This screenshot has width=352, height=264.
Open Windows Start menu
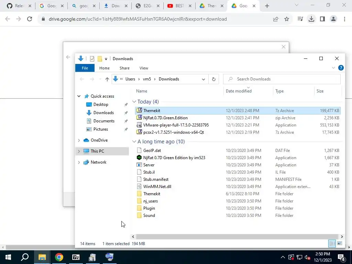click(x=8, y=257)
